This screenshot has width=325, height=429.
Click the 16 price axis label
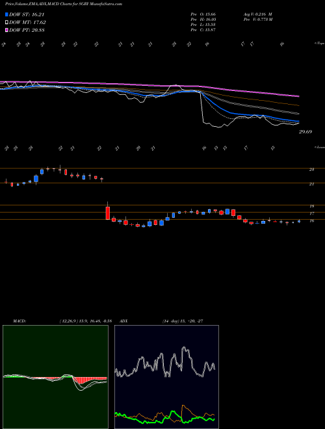[x=311, y=221]
